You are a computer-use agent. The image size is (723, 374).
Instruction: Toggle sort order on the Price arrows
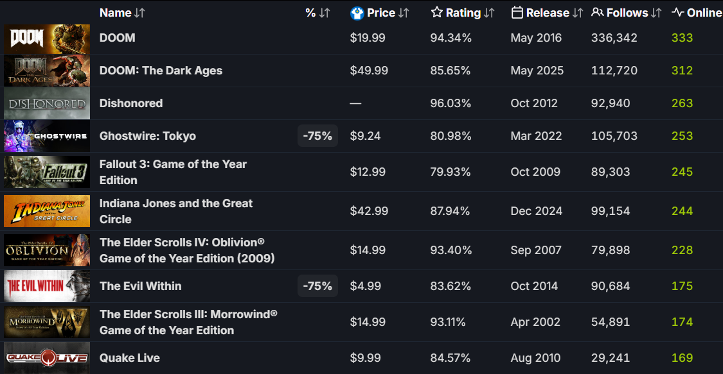click(404, 13)
